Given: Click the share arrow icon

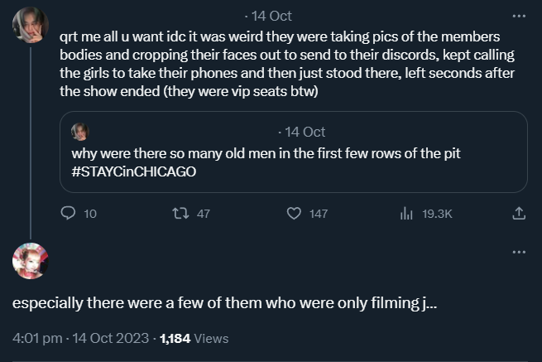Looking at the screenshot, I should [x=519, y=214].
